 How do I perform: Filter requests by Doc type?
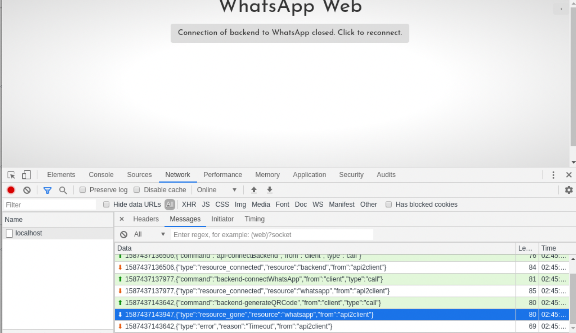tap(301, 205)
